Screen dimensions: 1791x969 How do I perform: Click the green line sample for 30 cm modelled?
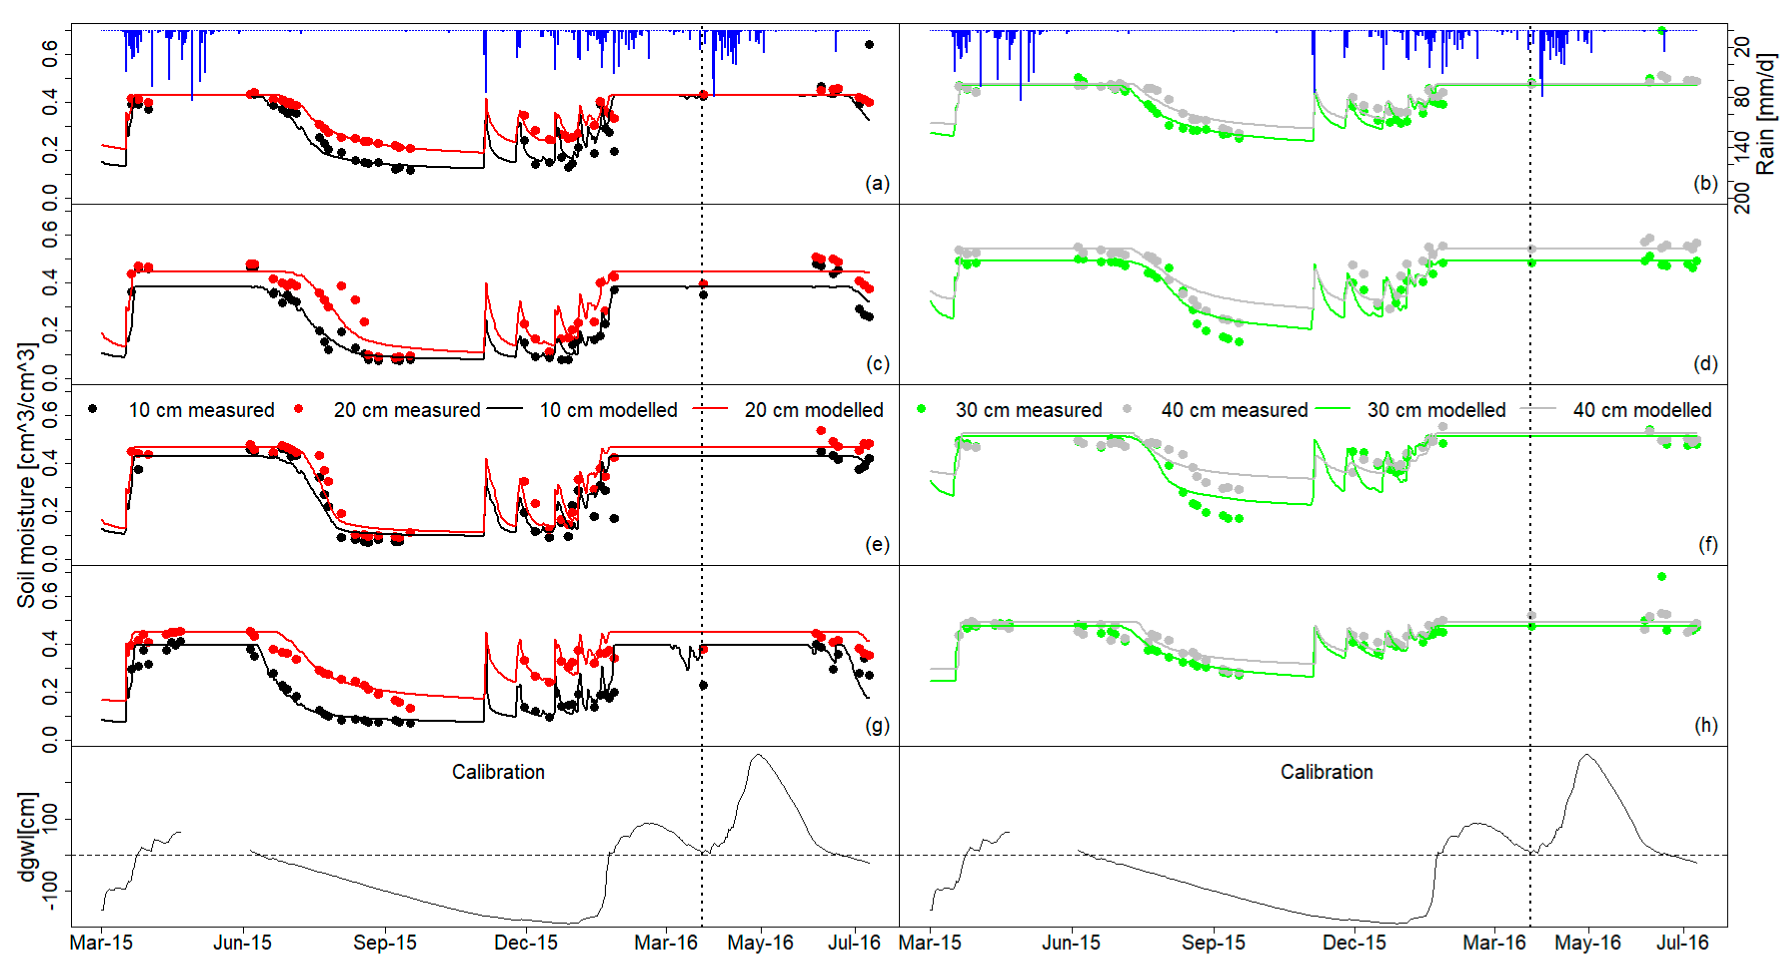coord(1332,409)
